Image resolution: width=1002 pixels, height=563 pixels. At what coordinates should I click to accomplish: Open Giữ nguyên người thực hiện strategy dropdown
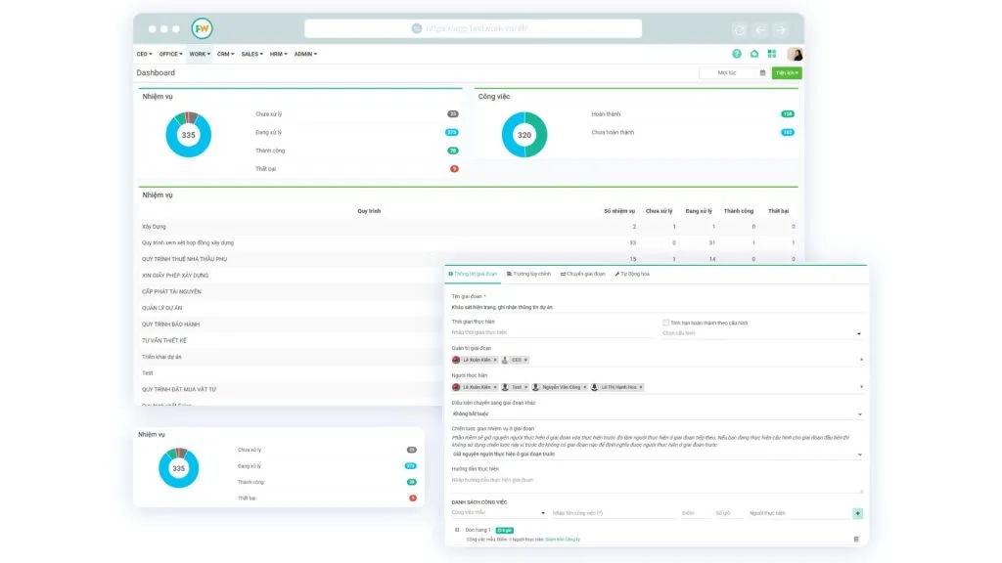click(x=657, y=455)
